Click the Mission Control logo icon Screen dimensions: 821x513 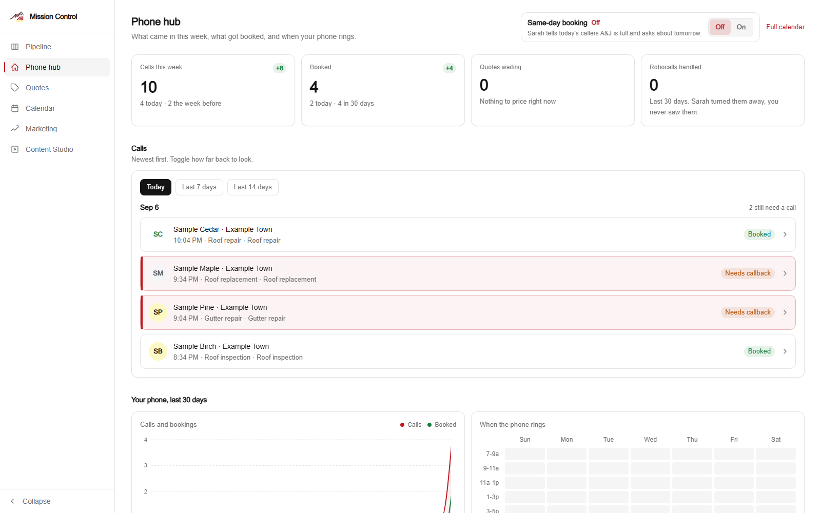click(17, 16)
